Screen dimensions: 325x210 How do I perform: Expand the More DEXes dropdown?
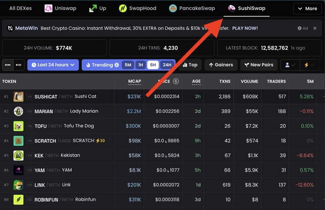pos(307,9)
